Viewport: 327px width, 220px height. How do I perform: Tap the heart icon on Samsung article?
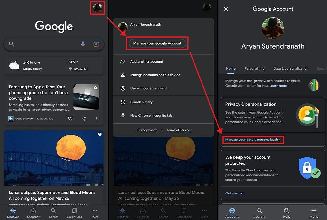(x=70, y=119)
